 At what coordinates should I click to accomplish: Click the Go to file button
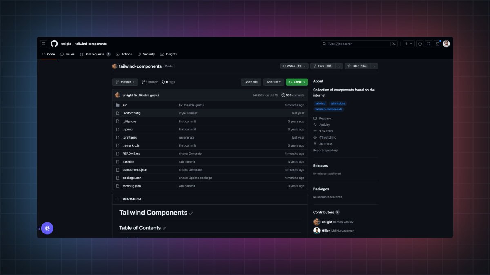pyautogui.click(x=251, y=82)
